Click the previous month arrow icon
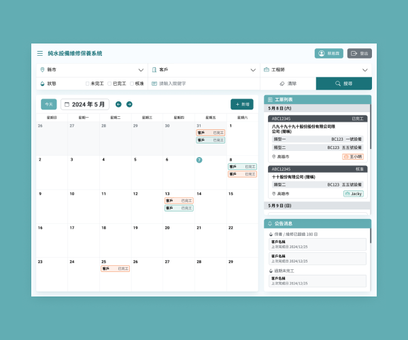This screenshot has height=340, width=408. click(118, 104)
